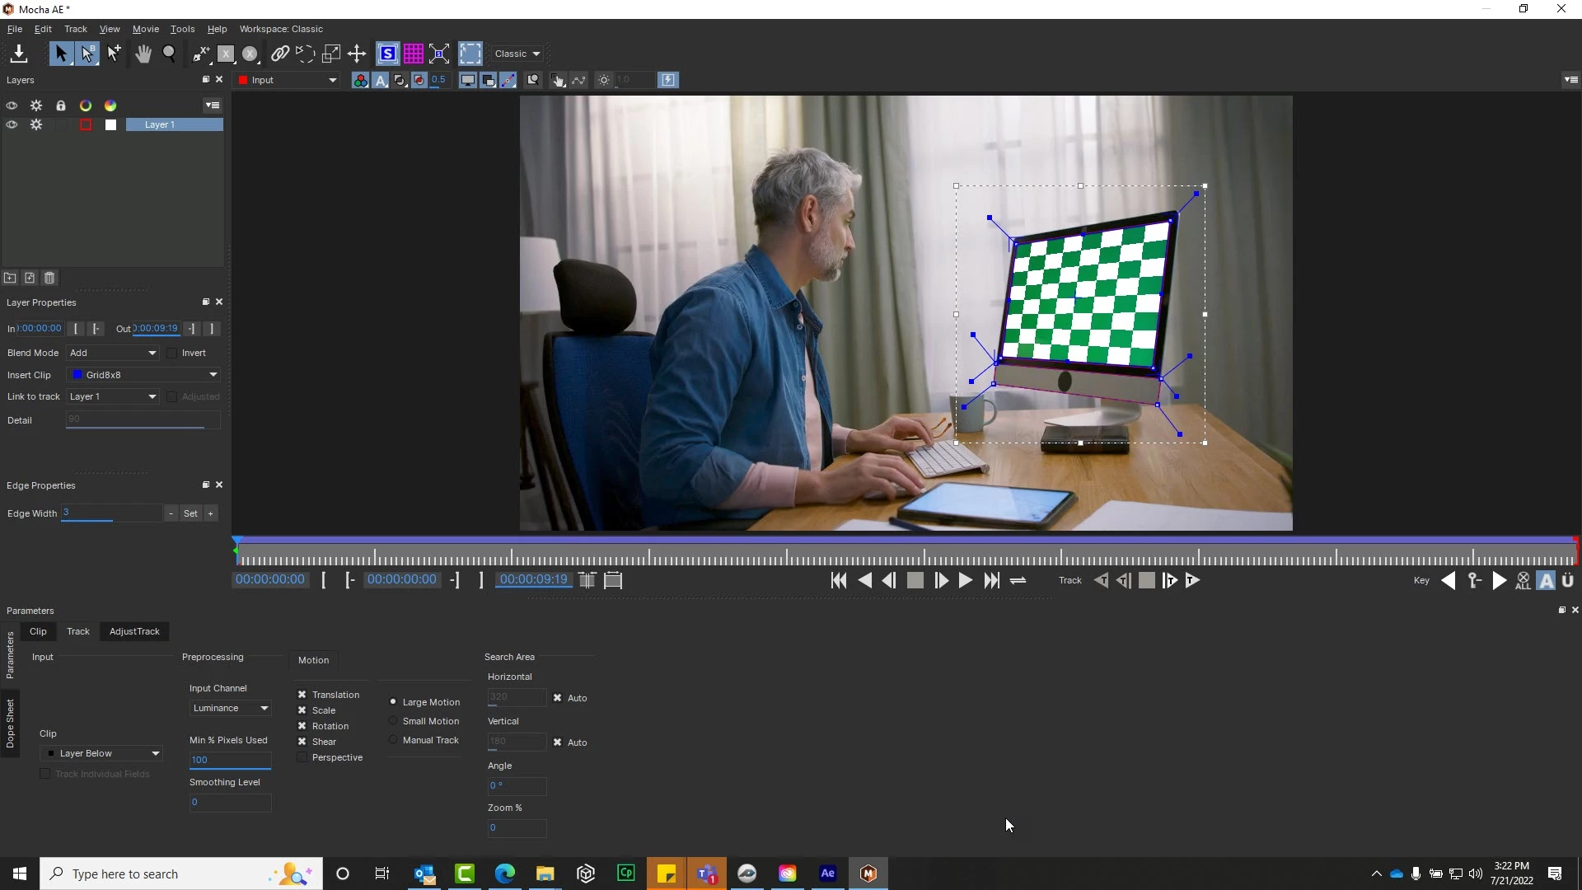1582x890 pixels.
Task: Expand the Insert Clip Grid8x8 dropdown
Action: [145, 375]
